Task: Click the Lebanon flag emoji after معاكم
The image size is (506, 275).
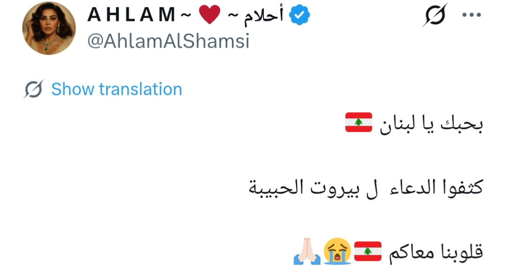Action: pyautogui.click(x=367, y=251)
